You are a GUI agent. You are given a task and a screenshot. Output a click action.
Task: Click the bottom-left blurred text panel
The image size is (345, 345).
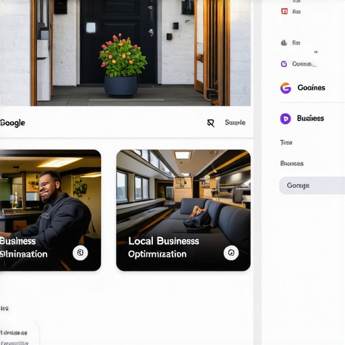click(19, 334)
